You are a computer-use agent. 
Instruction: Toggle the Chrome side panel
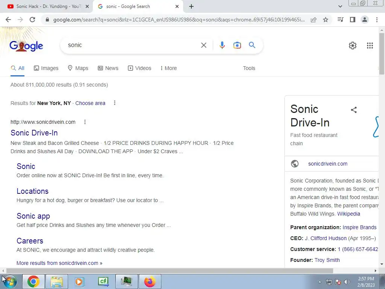tap(353, 20)
